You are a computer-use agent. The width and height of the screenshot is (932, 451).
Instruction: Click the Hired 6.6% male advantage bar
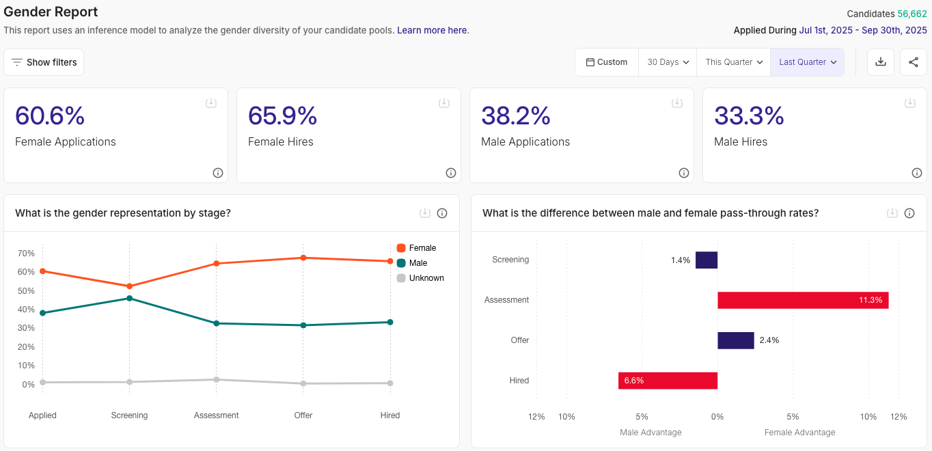tap(668, 381)
